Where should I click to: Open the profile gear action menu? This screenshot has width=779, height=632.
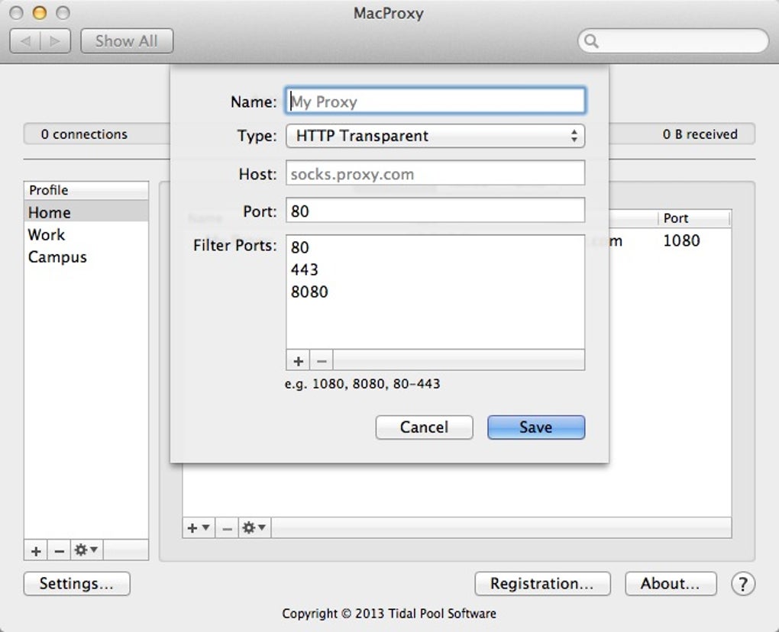click(86, 550)
